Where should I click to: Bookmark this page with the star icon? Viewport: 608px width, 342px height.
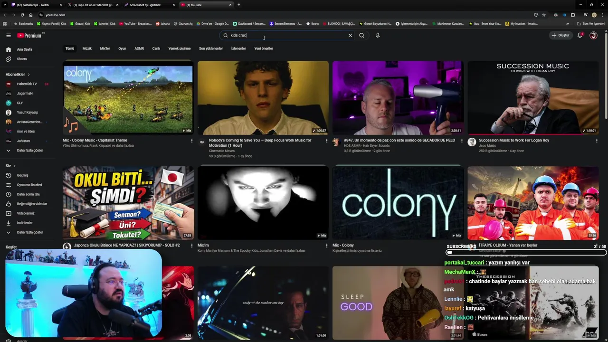(544, 15)
